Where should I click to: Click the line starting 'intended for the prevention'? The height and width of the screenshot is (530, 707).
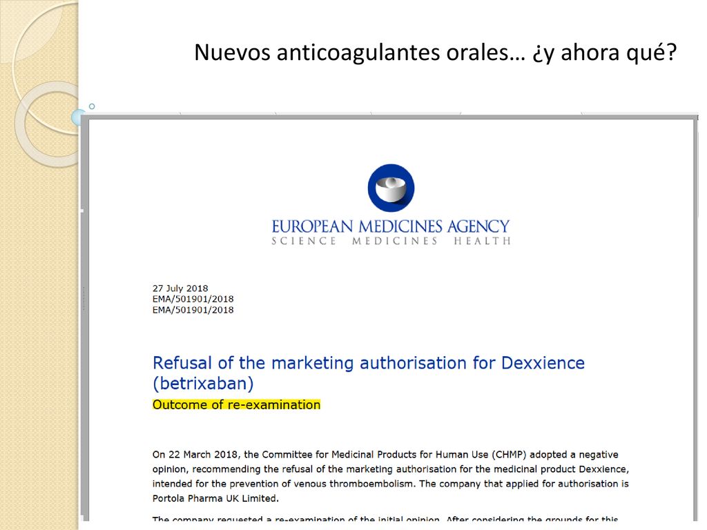(x=391, y=484)
